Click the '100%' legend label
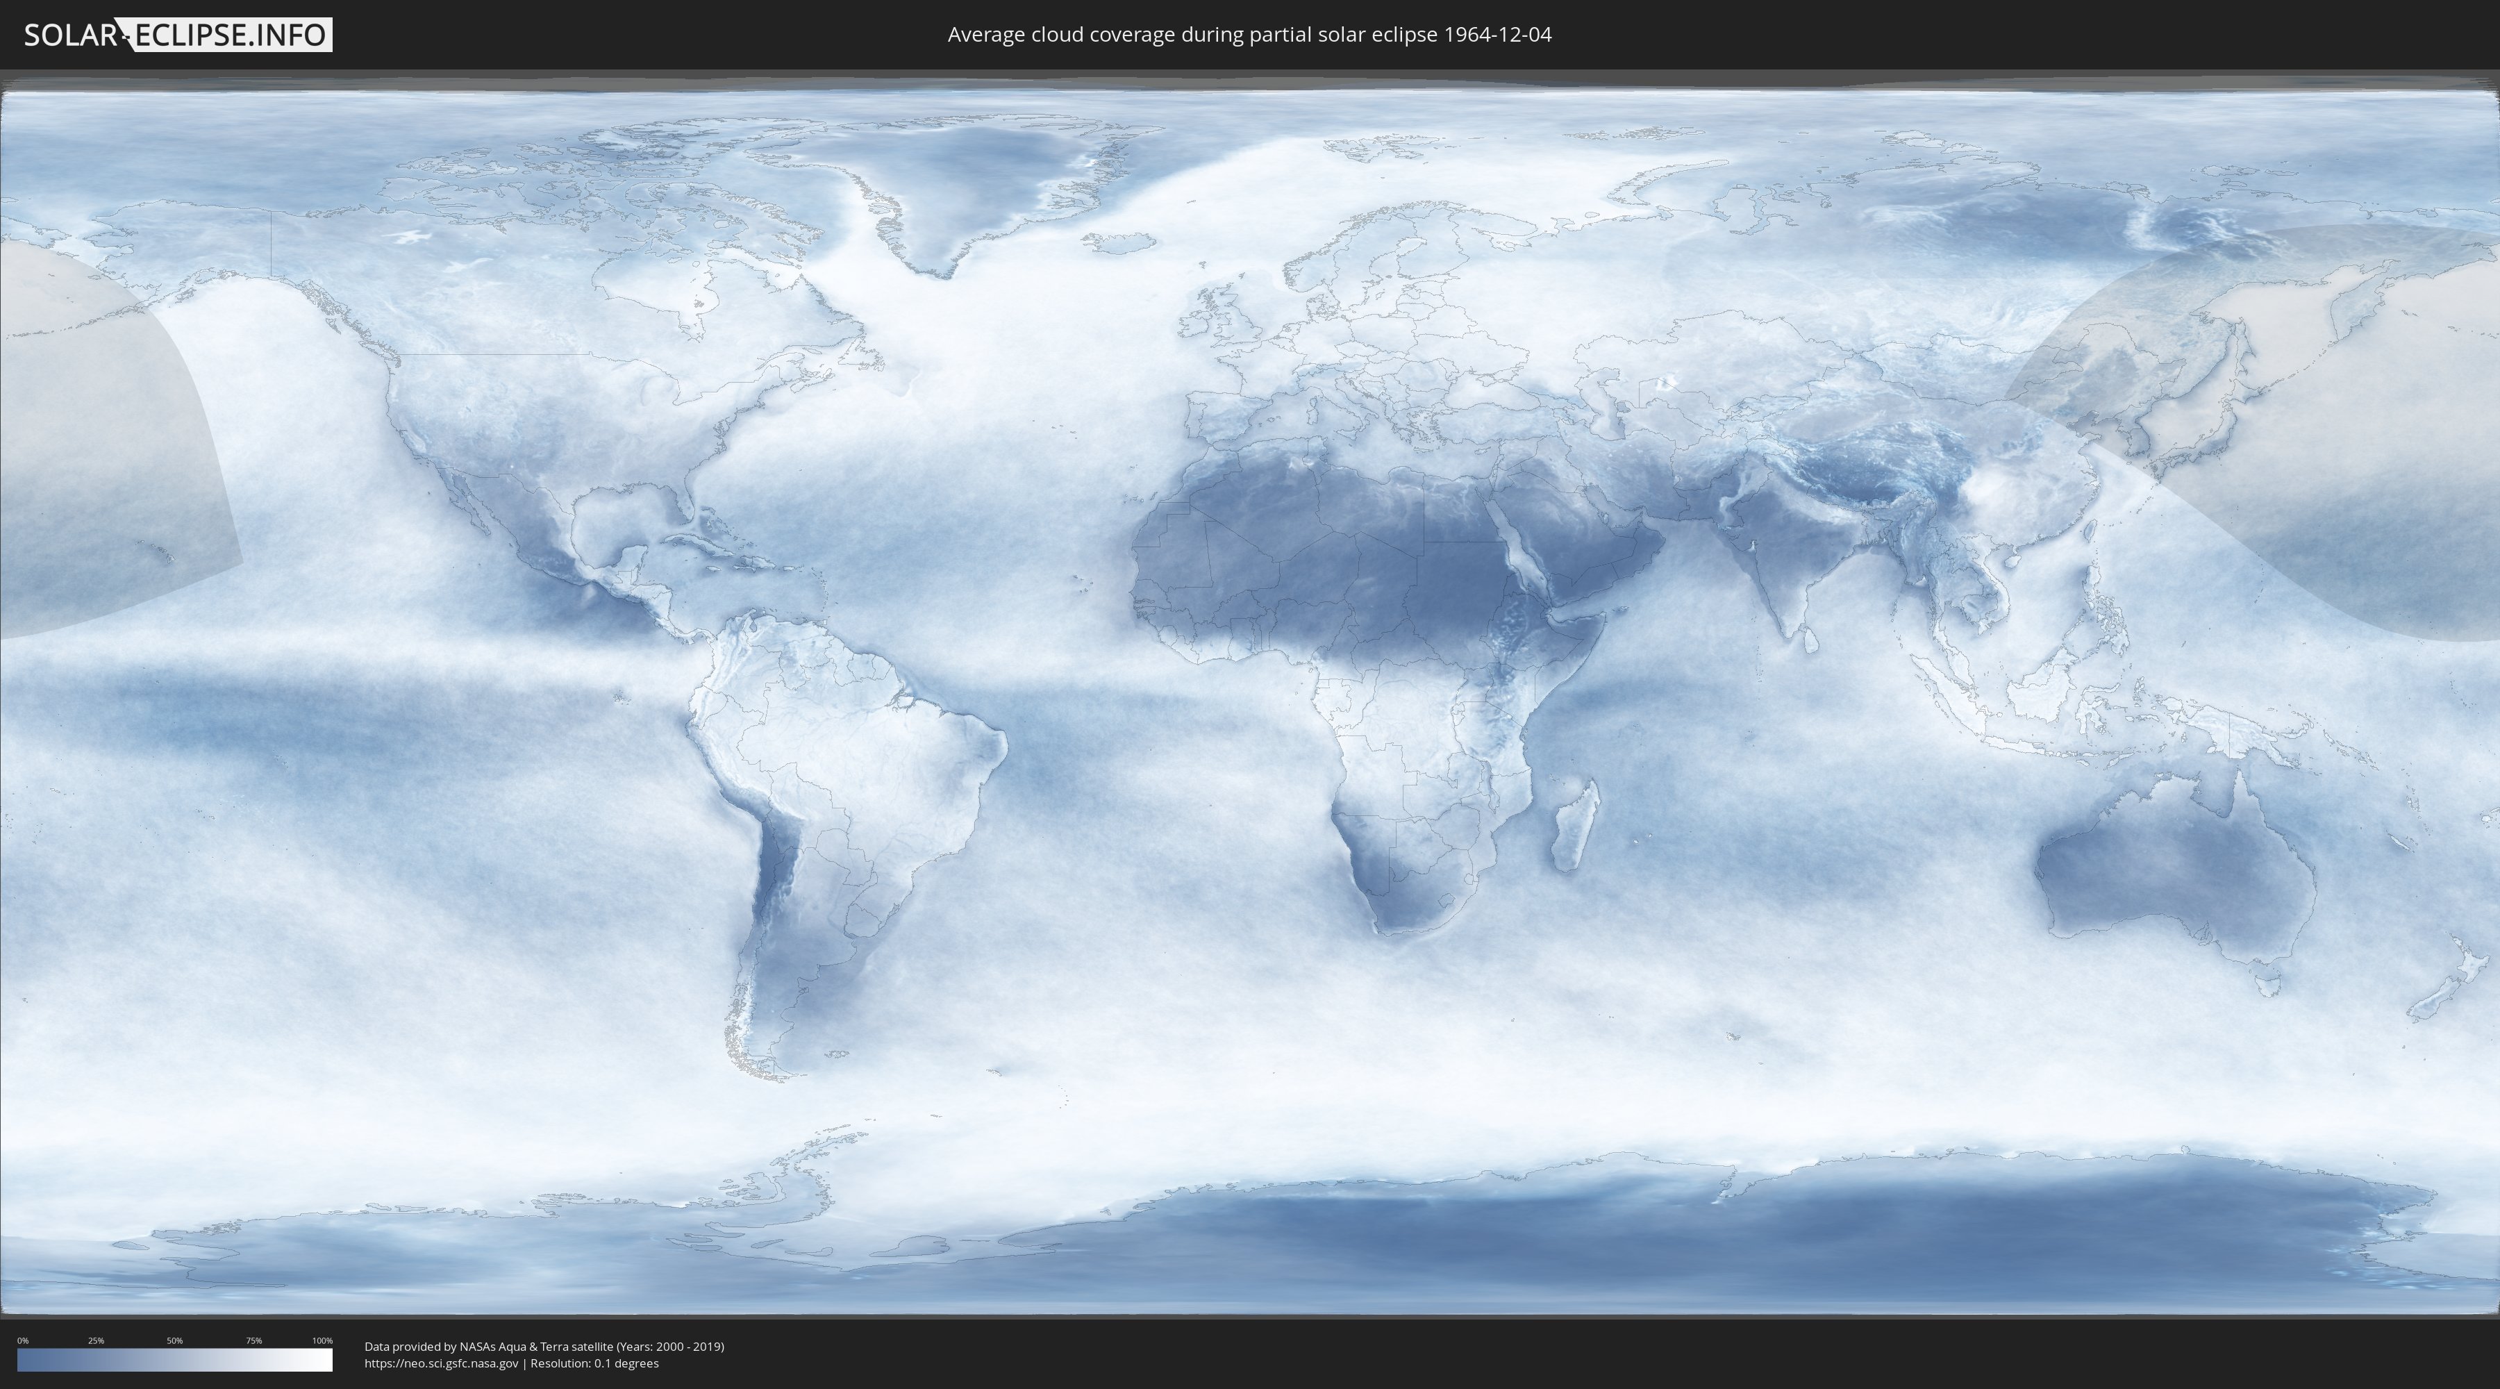Screen dimensions: 2500x1389 click(x=322, y=1340)
